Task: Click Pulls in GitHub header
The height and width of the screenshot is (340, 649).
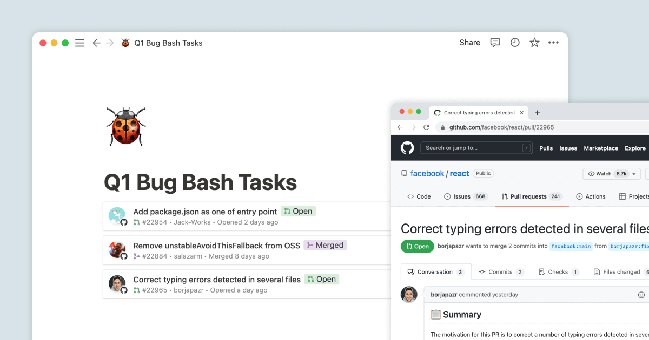Action: [x=546, y=148]
